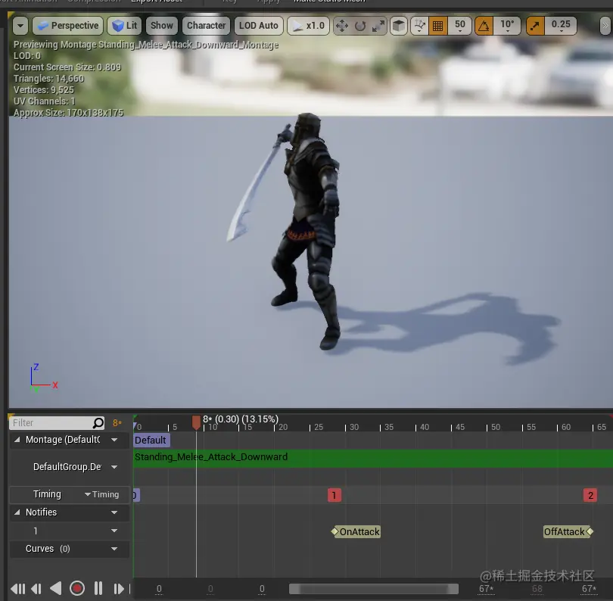Image resolution: width=613 pixels, height=601 pixels.
Task: Toggle scale snapping arrow icon
Action: 535,26
